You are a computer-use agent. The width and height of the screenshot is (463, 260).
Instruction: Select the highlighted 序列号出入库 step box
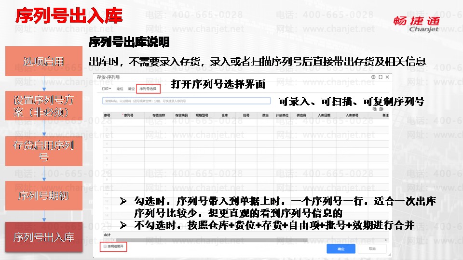(44, 237)
